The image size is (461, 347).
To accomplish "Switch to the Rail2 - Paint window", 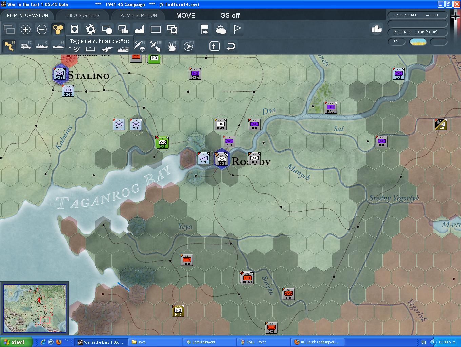I will pyautogui.click(x=264, y=342).
